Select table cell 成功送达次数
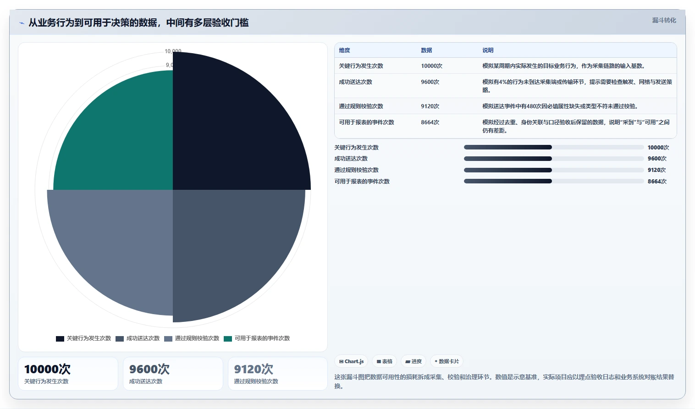 tap(355, 82)
